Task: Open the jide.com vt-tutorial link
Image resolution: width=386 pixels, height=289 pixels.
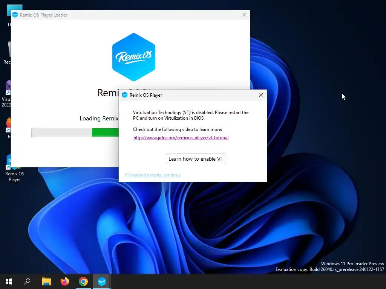Action: click(181, 138)
